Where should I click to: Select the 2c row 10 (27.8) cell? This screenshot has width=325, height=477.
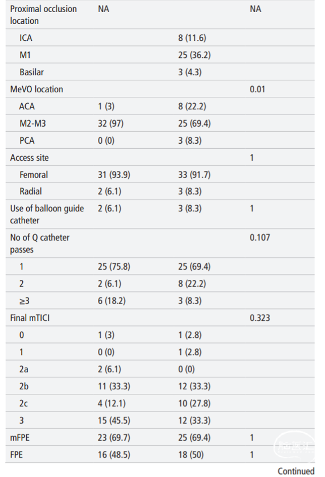194,403
